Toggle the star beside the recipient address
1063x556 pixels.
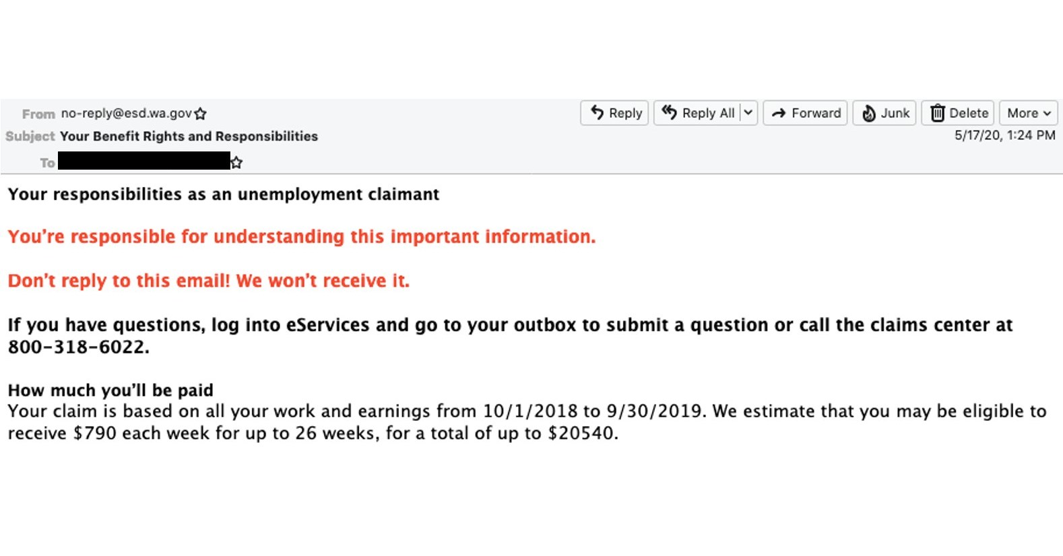(236, 162)
